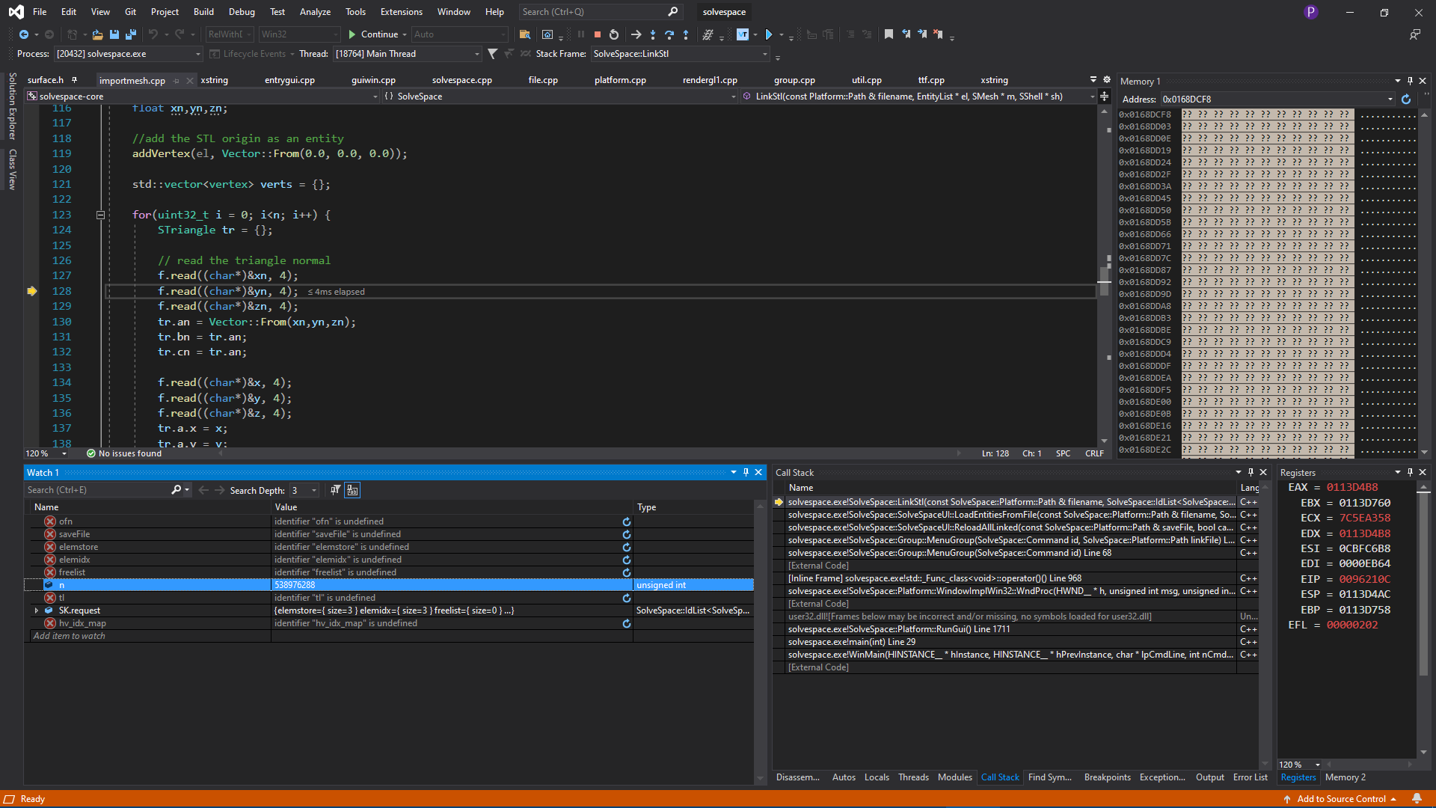Click Add to Source Control

1342,799
